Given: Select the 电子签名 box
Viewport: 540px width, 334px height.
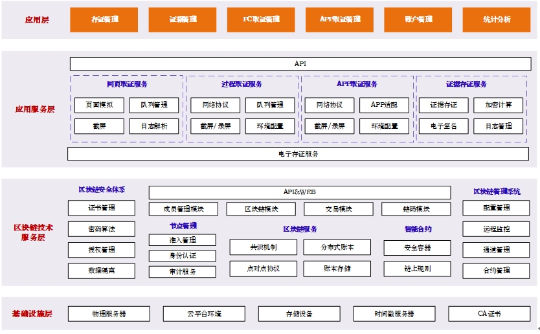Looking at the screenshot, I should [x=444, y=126].
